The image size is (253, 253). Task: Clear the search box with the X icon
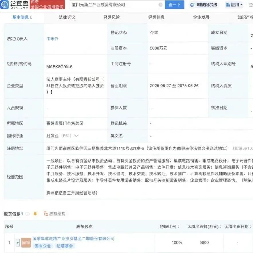tap(160, 5)
